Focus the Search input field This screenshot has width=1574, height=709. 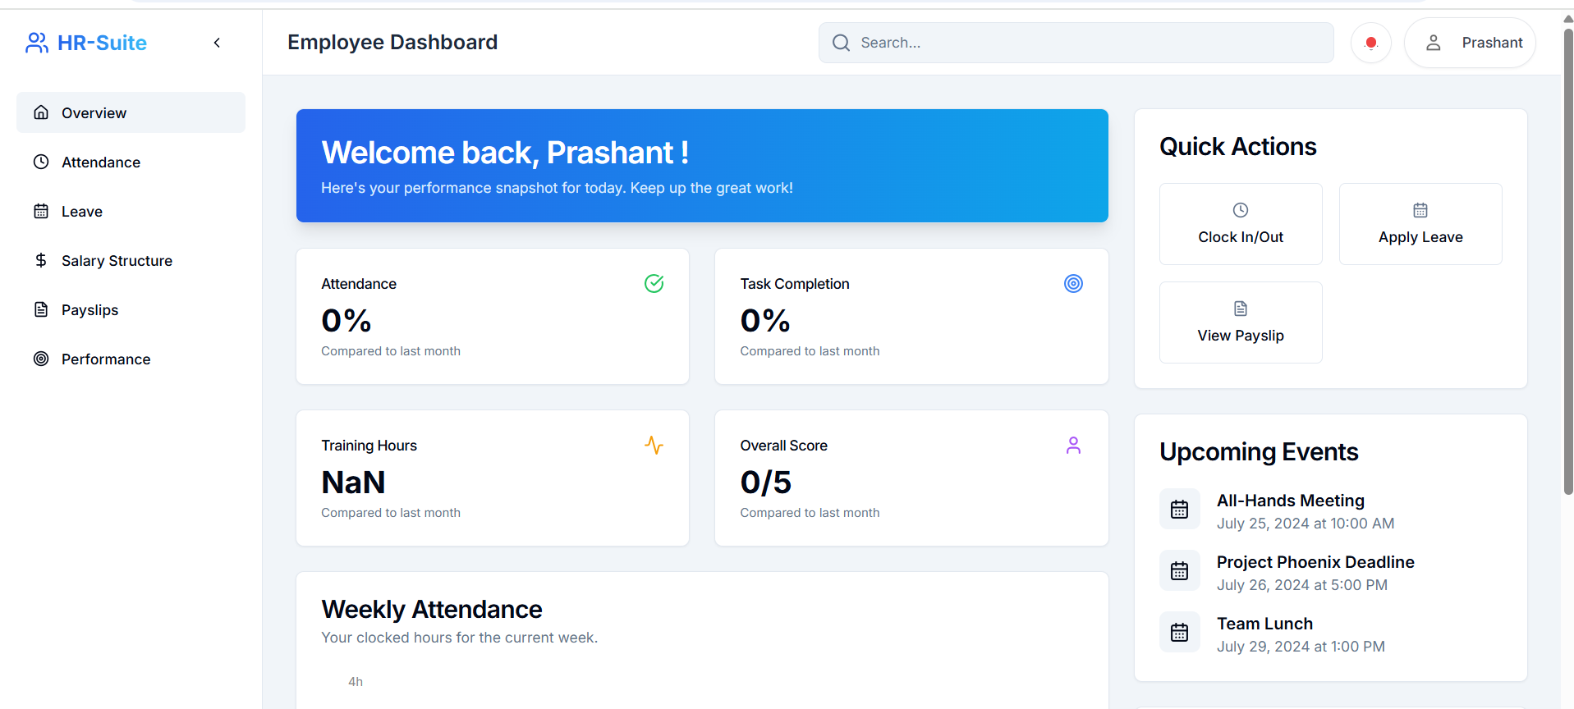pyautogui.click(x=1076, y=43)
